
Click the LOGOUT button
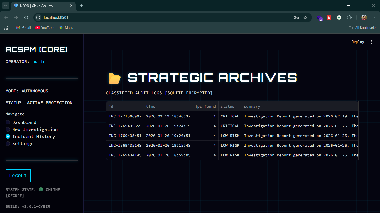(18, 176)
